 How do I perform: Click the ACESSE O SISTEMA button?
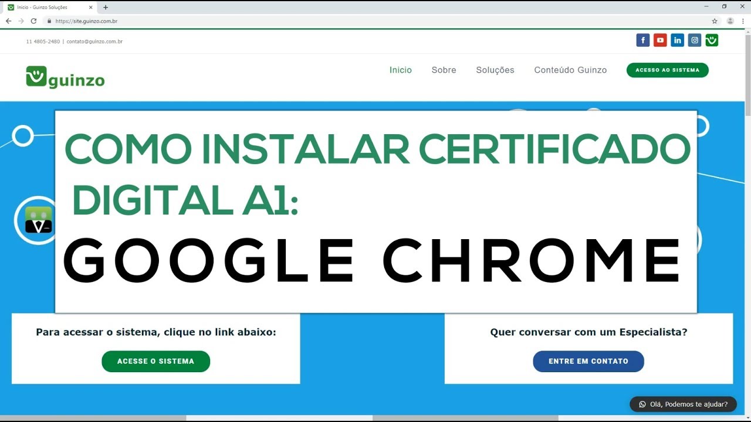pos(155,361)
